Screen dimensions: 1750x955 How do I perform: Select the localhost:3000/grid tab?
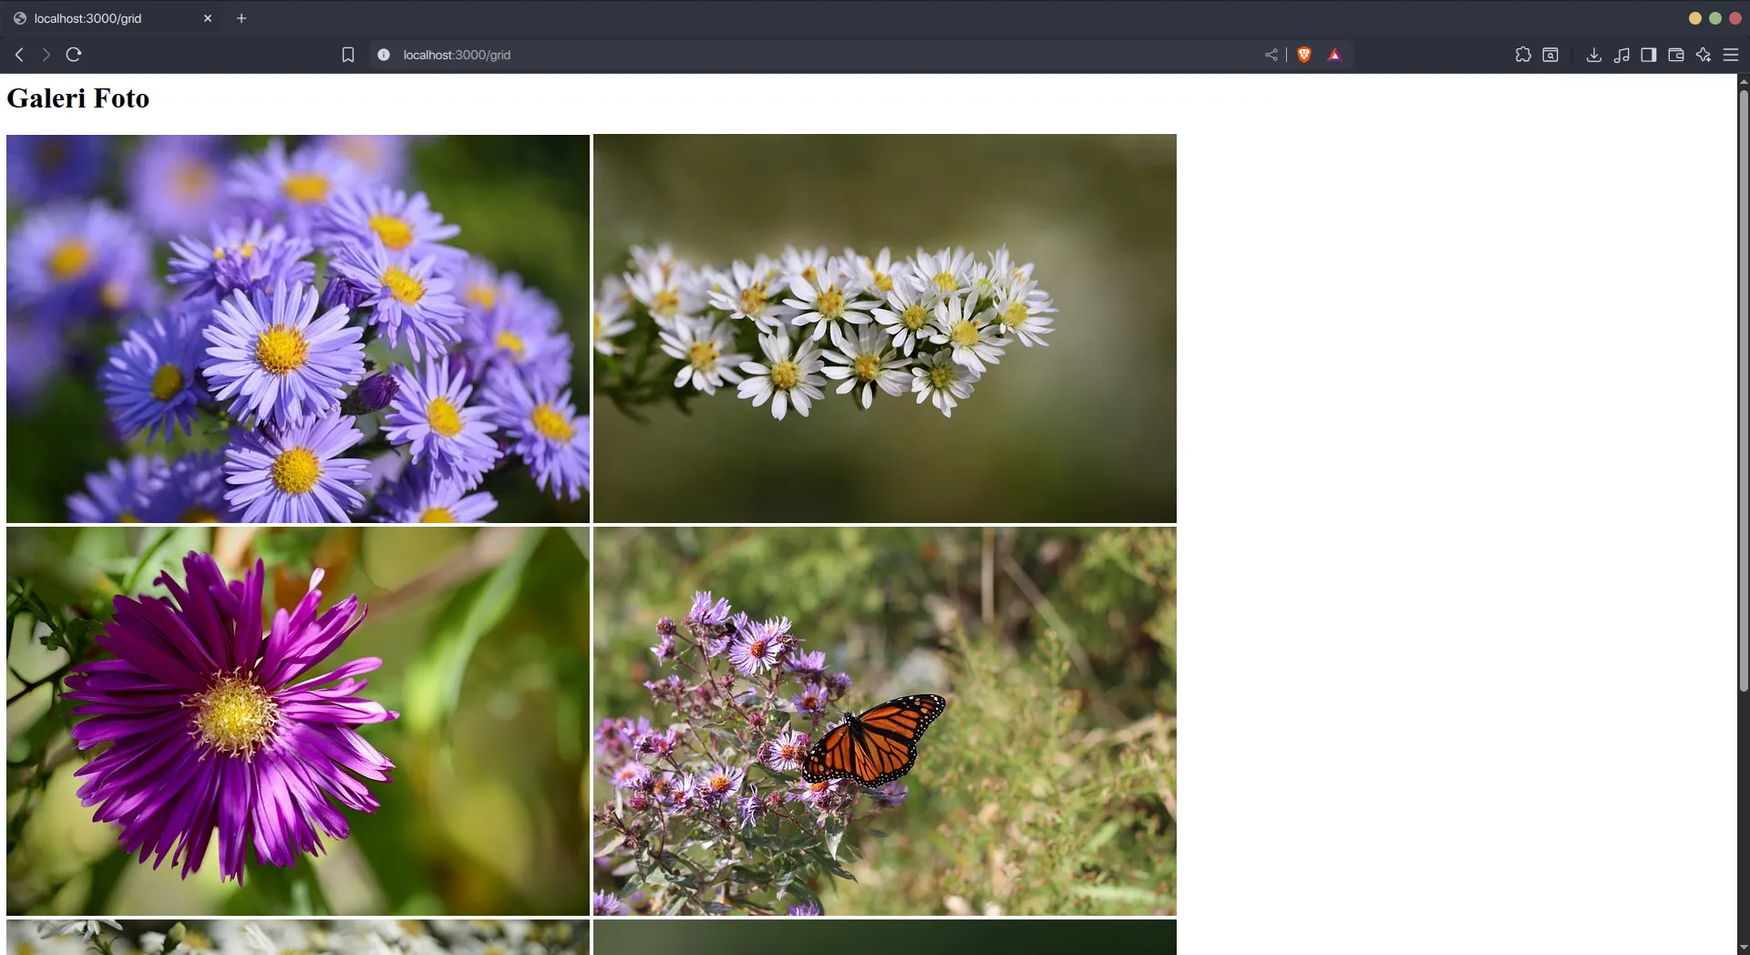[100, 18]
